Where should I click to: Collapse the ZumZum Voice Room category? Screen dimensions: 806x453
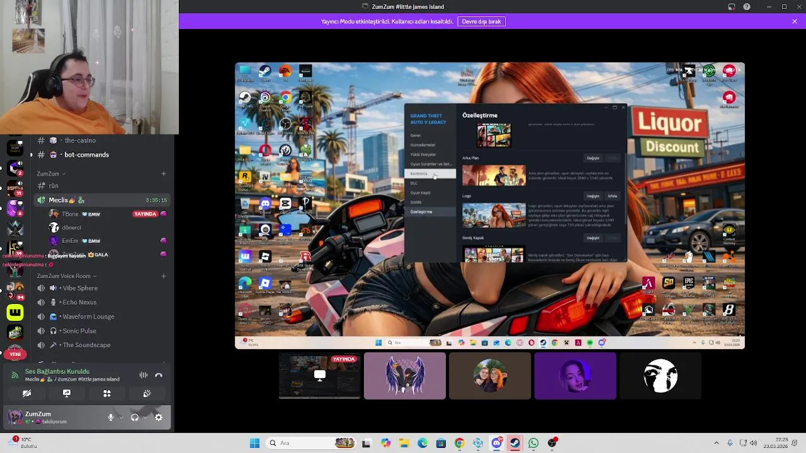(66, 276)
